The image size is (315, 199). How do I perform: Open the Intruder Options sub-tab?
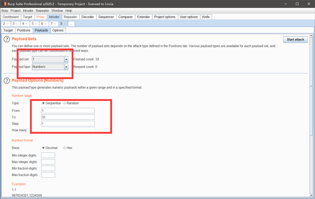58,30
